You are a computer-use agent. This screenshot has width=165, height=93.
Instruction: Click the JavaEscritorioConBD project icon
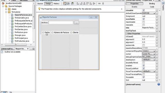pos(3,3)
